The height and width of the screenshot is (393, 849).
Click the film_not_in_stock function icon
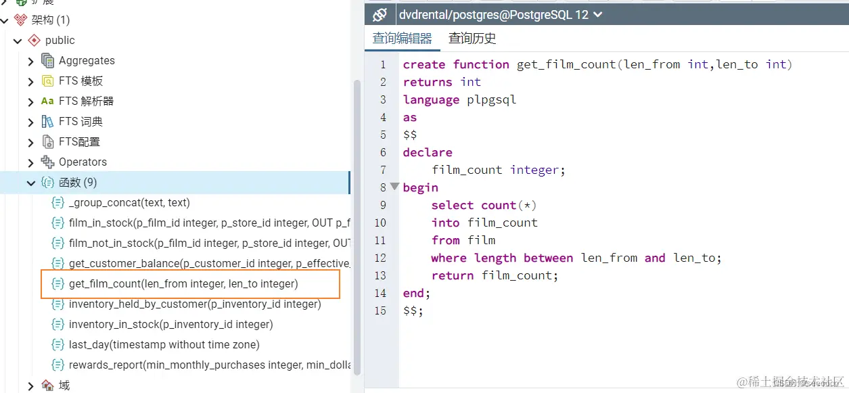click(x=58, y=244)
